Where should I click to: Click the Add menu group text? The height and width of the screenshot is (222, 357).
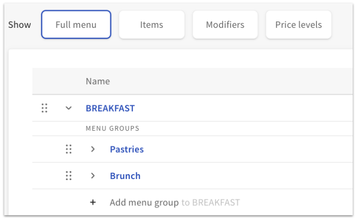144,202
